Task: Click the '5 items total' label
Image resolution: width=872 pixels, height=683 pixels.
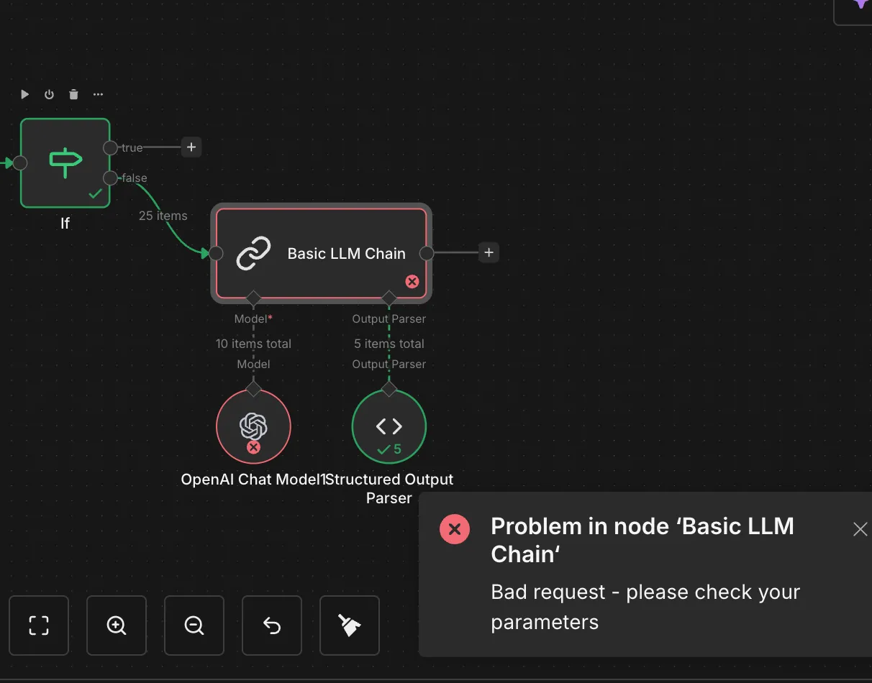Action: coord(389,344)
